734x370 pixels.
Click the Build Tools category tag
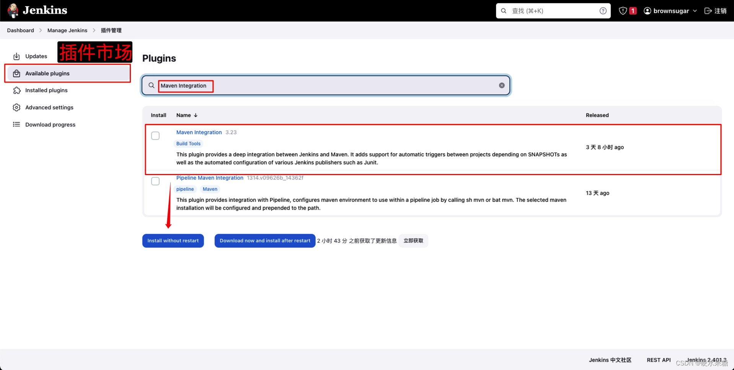click(x=188, y=144)
